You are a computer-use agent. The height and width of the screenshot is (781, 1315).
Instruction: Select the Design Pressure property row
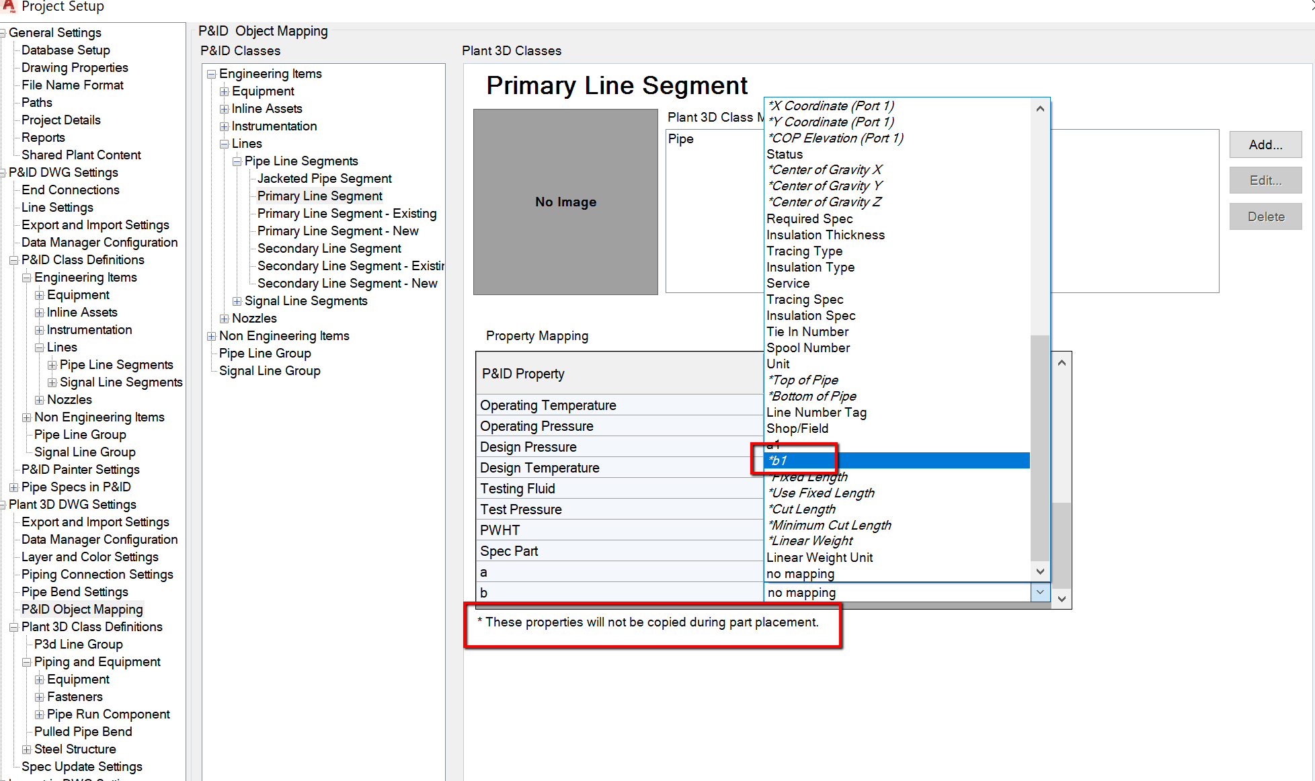click(x=528, y=447)
